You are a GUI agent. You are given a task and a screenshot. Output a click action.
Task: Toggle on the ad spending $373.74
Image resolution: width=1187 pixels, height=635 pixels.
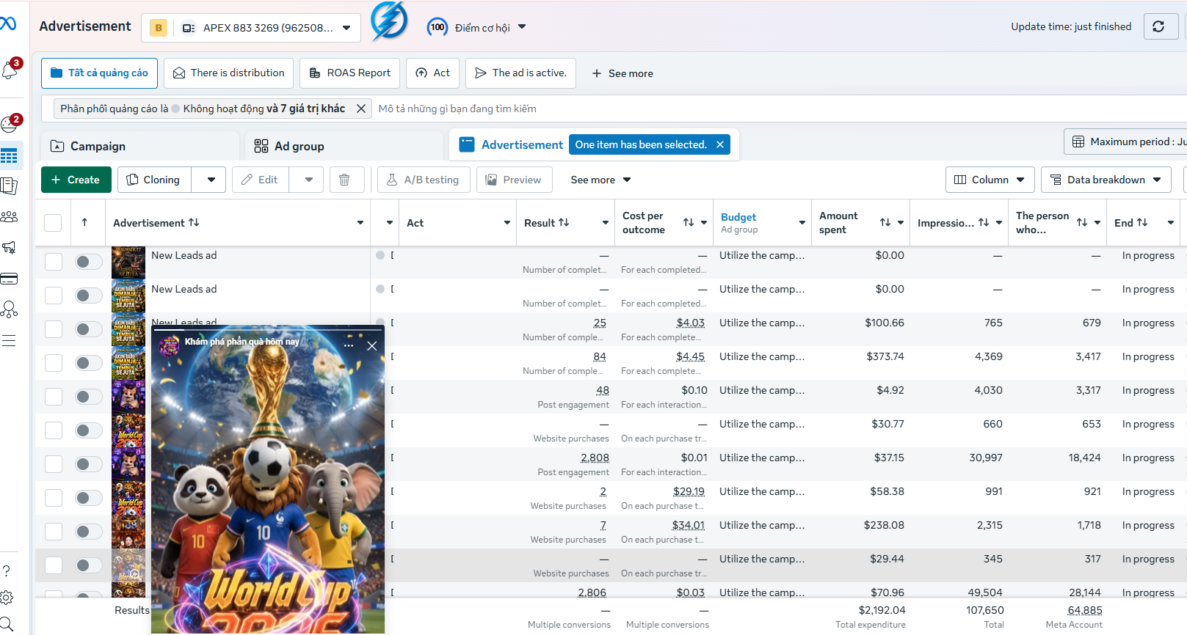pyautogui.click(x=89, y=363)
